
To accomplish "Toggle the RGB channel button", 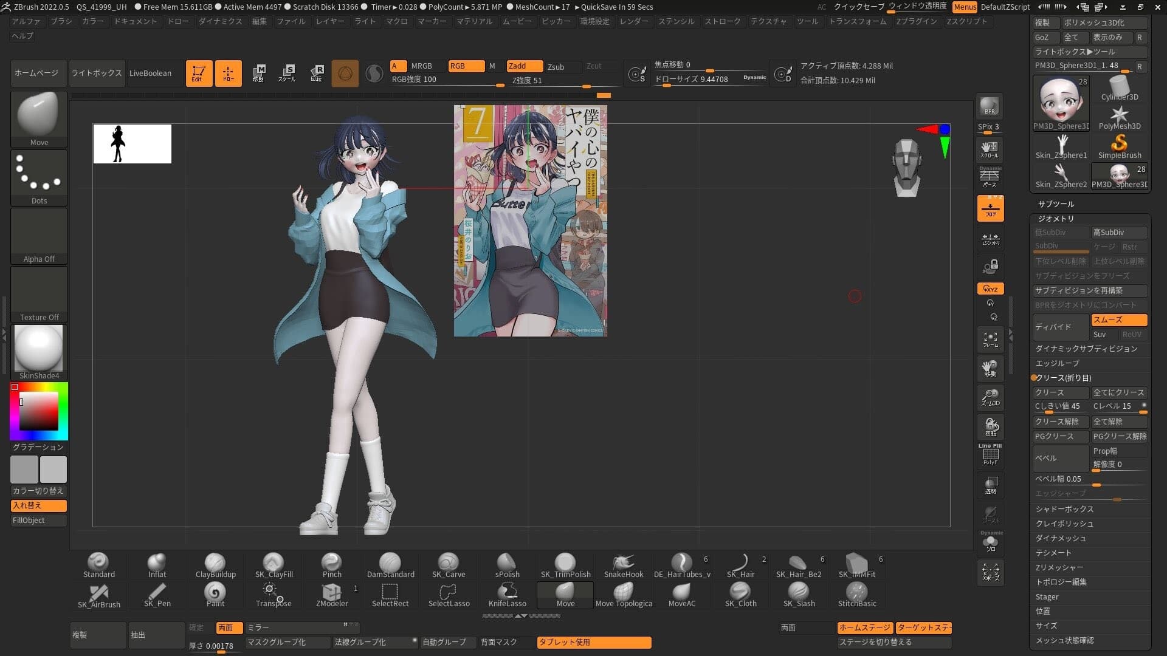I will pos(466,66).
